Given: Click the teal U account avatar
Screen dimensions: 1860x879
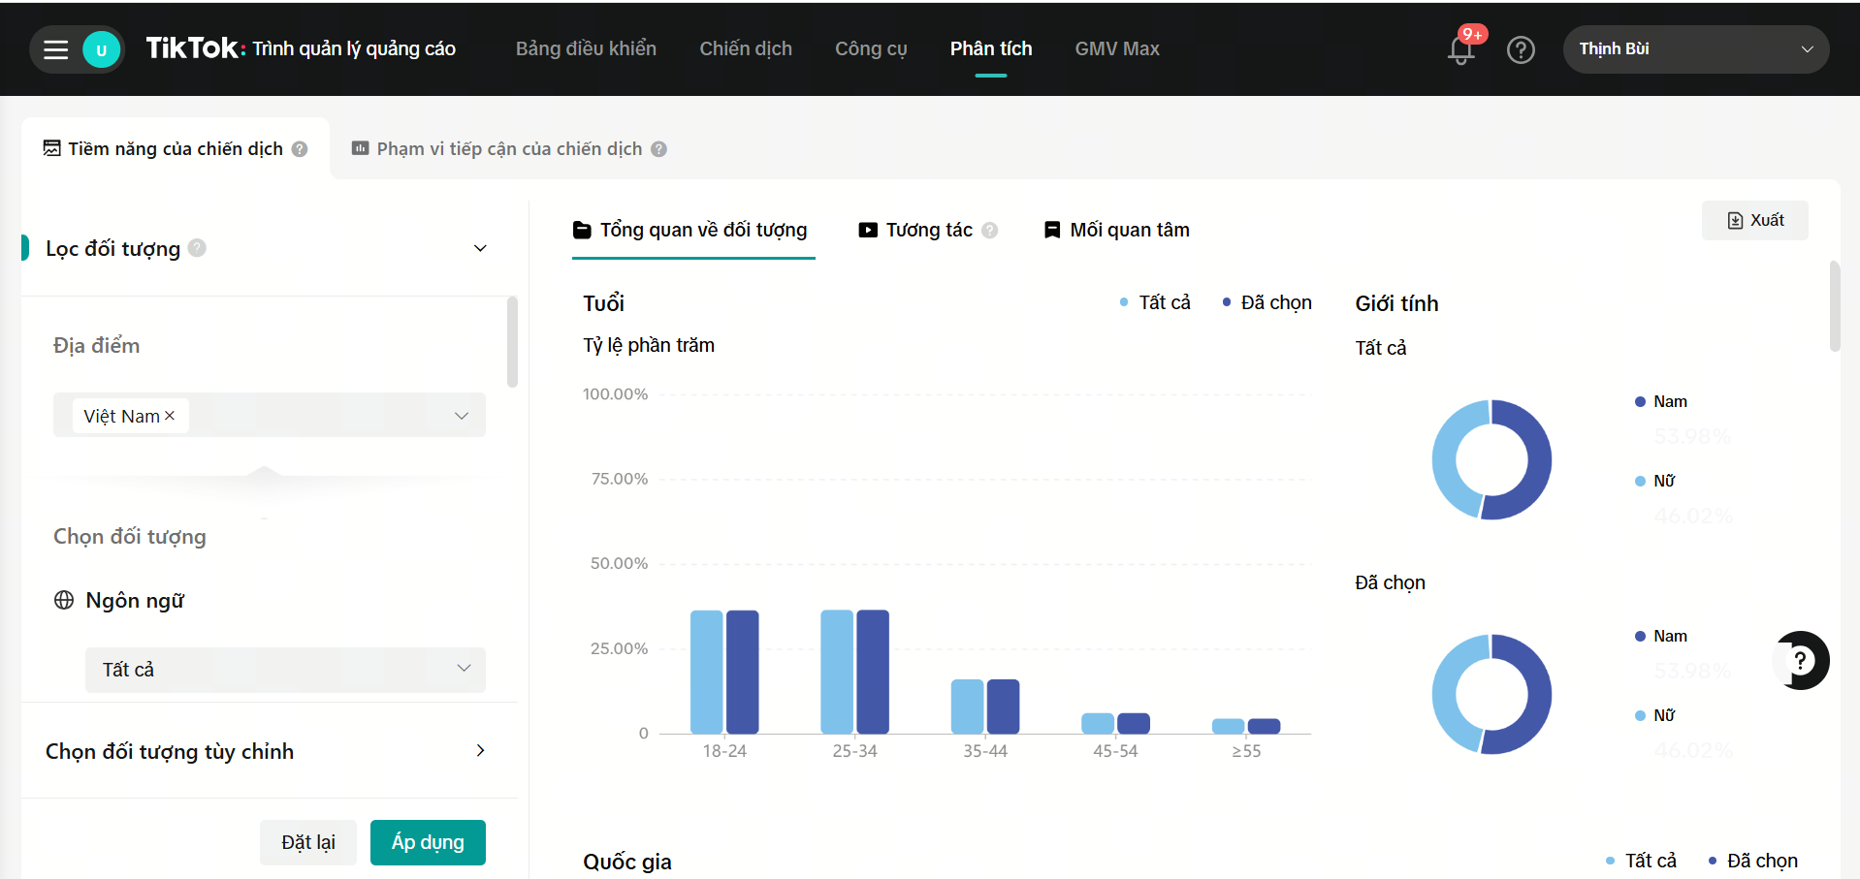Looking at the screenshot, I should pyautogui.click(x=101, y=49).
